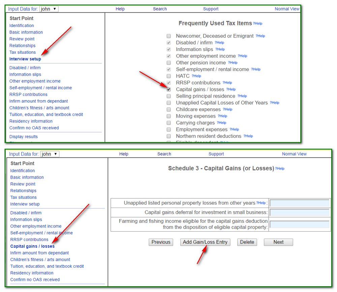Check the Moving expenses checkbox

click(x=169, y=116)
